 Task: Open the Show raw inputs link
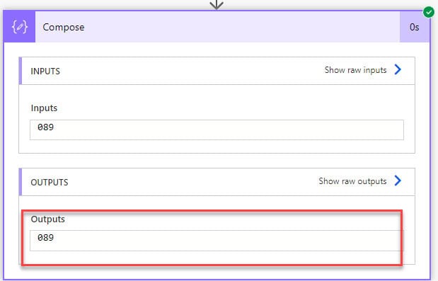click(x=355, y=70)
